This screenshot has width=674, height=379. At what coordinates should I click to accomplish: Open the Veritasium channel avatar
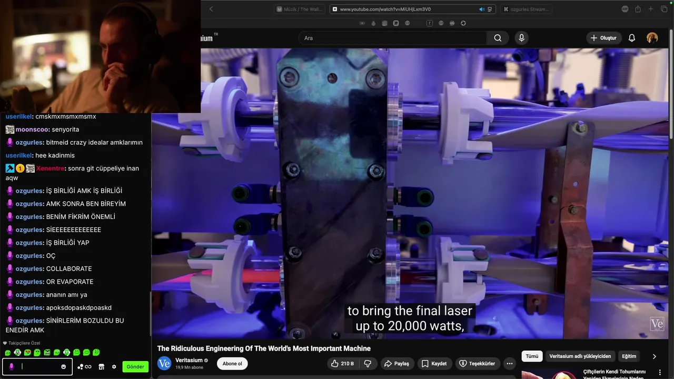tap(164, 363)
